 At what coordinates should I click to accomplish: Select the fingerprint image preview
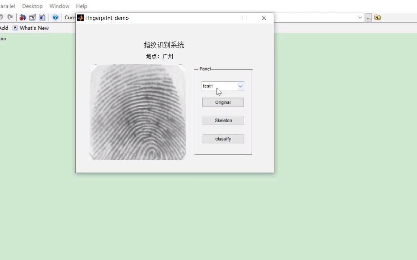point(138,112)
